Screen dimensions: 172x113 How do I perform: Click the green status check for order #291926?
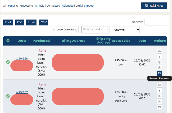(8, 62)
